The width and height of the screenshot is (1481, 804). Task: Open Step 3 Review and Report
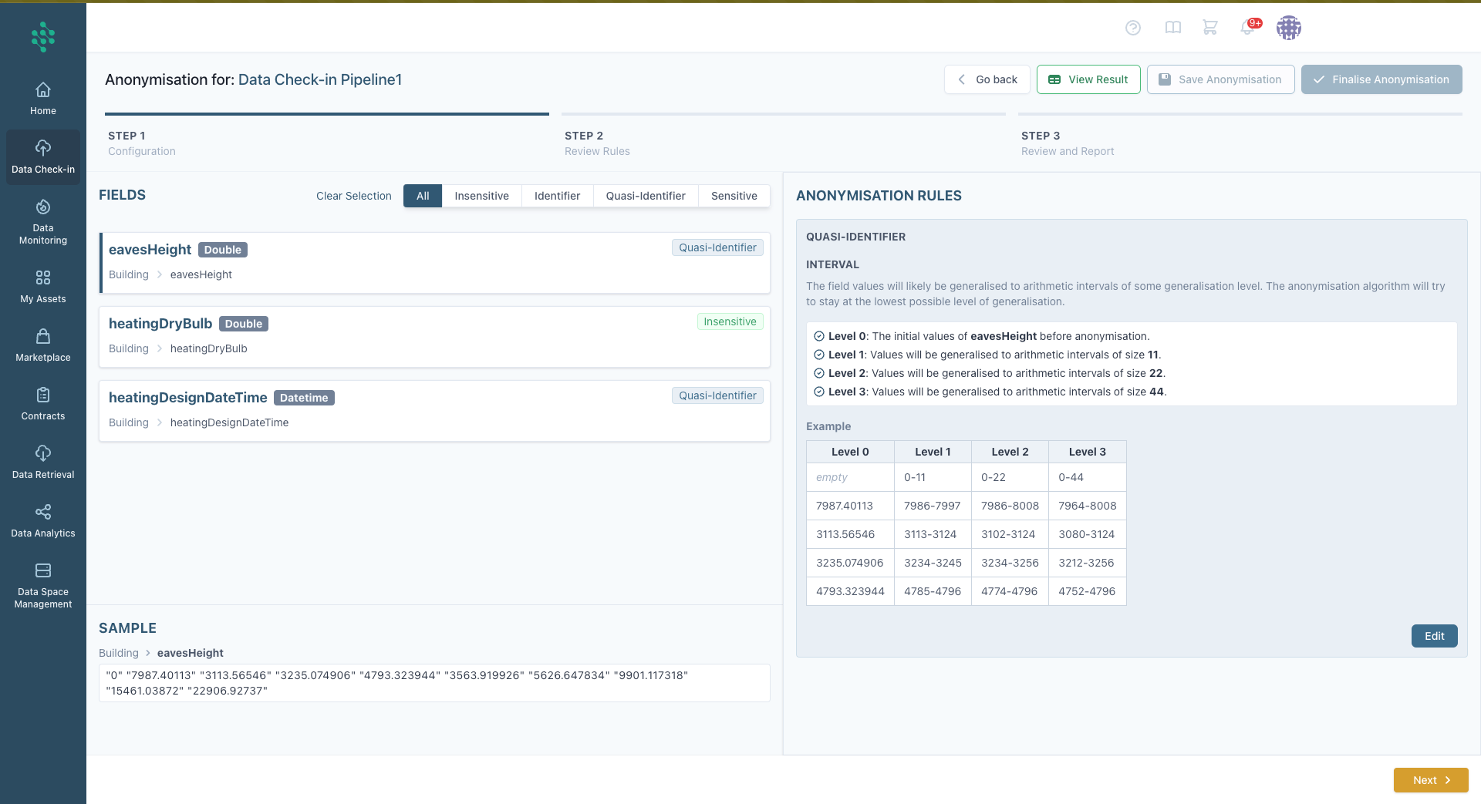(x=1068, y=143)
